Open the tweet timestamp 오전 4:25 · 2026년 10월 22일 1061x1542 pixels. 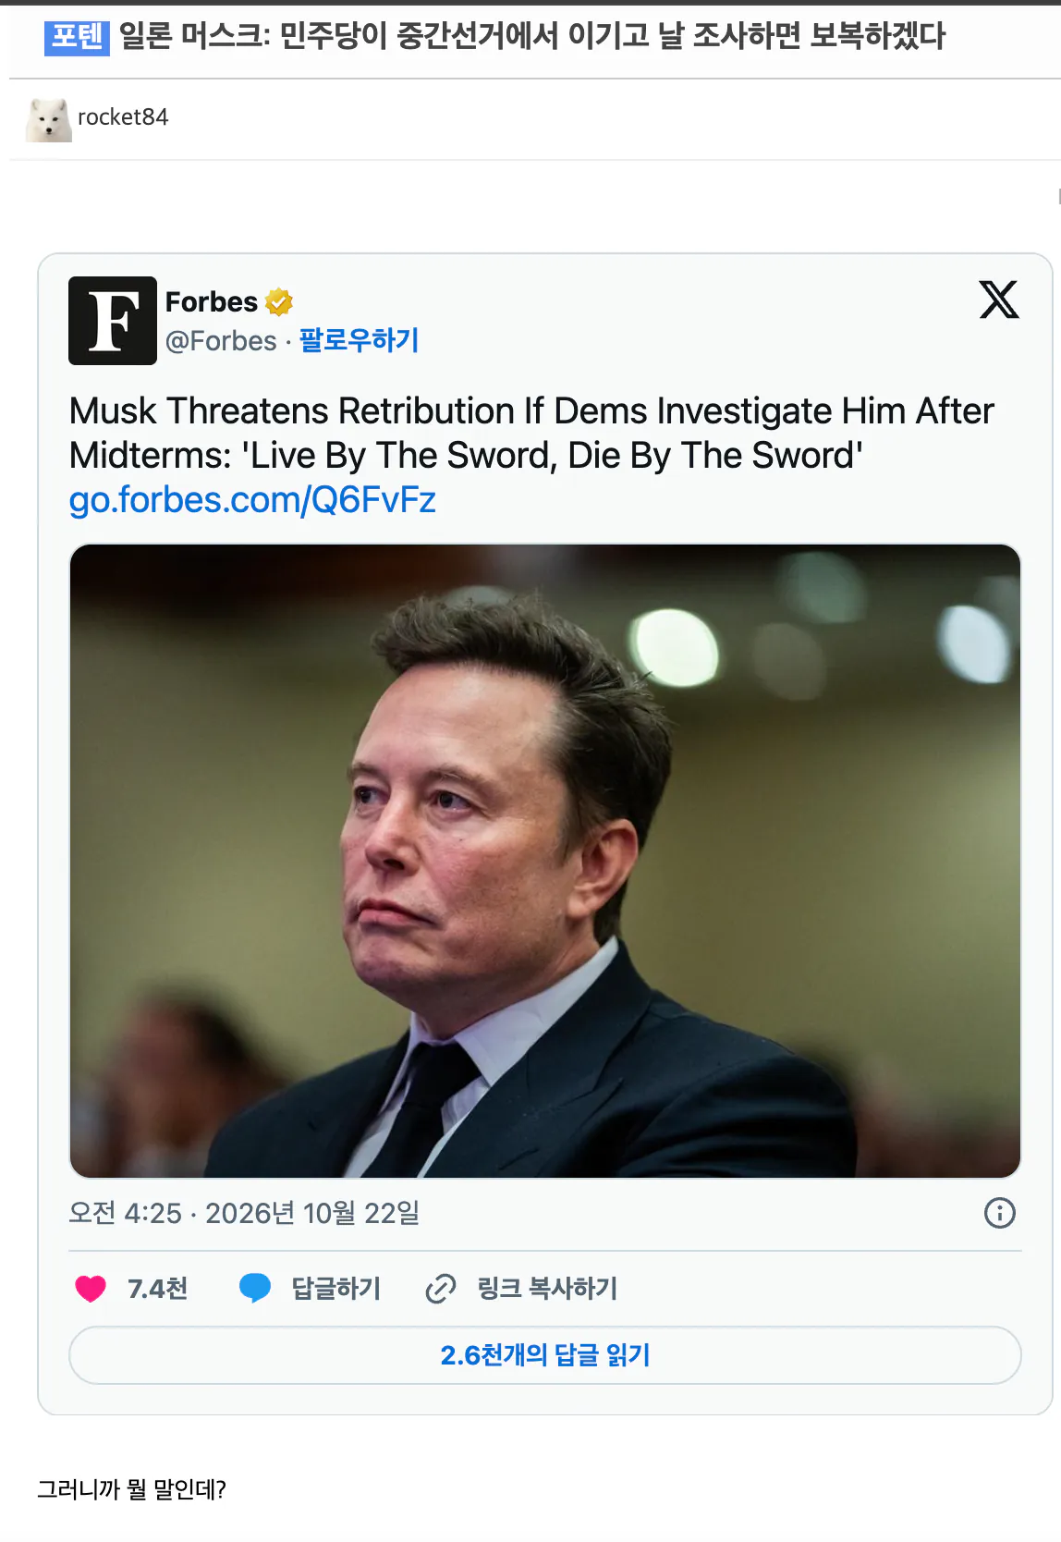pos(244,1213)
